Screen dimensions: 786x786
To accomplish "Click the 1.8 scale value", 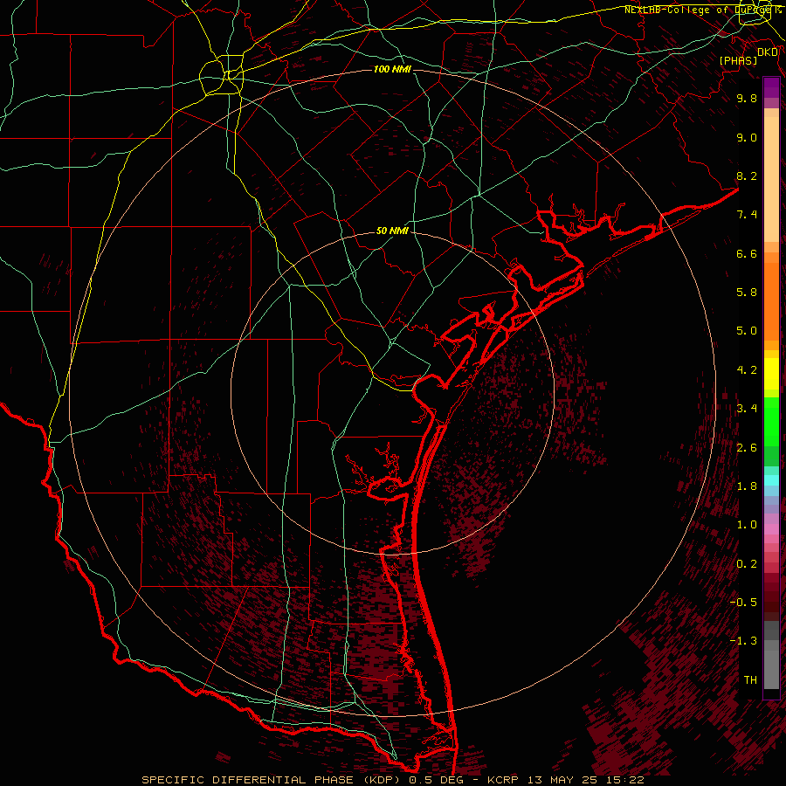I will [747, 486].
